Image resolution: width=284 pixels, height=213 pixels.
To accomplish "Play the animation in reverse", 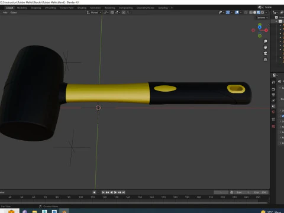I will pyautogui.click(x=111, y=192).
